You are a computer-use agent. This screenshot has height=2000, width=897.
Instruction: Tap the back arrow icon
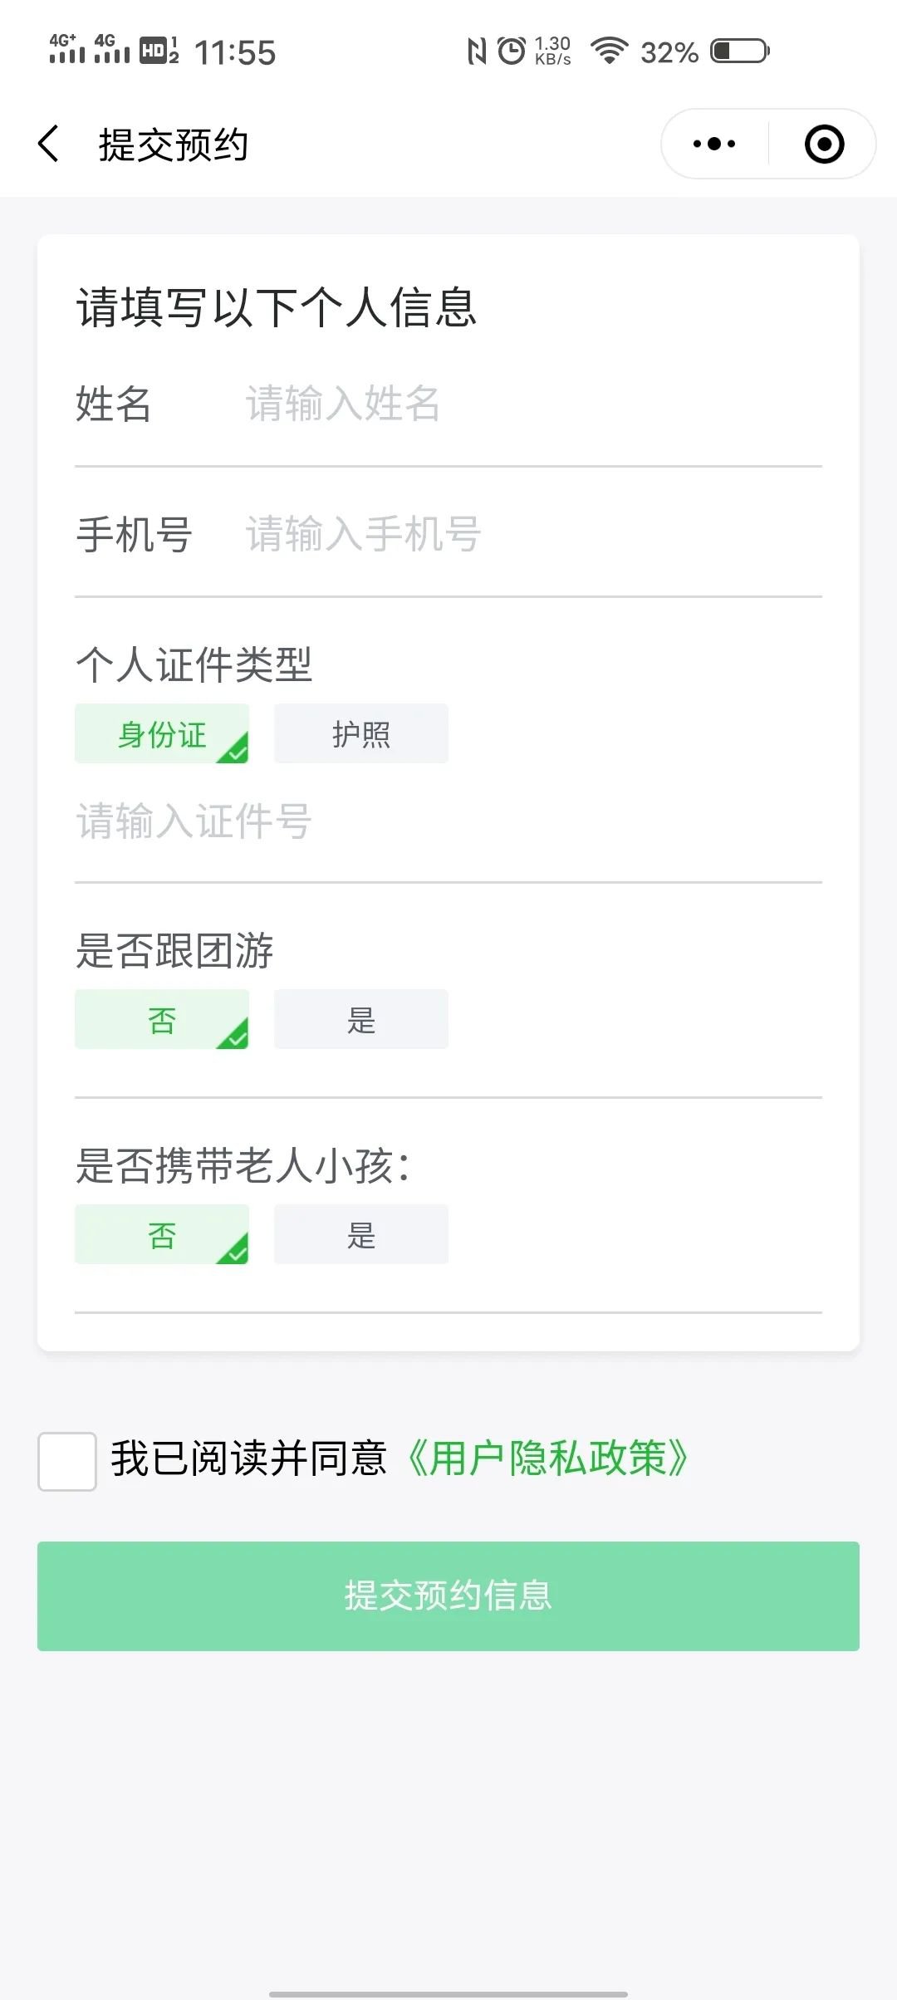(x=49, y=145)
